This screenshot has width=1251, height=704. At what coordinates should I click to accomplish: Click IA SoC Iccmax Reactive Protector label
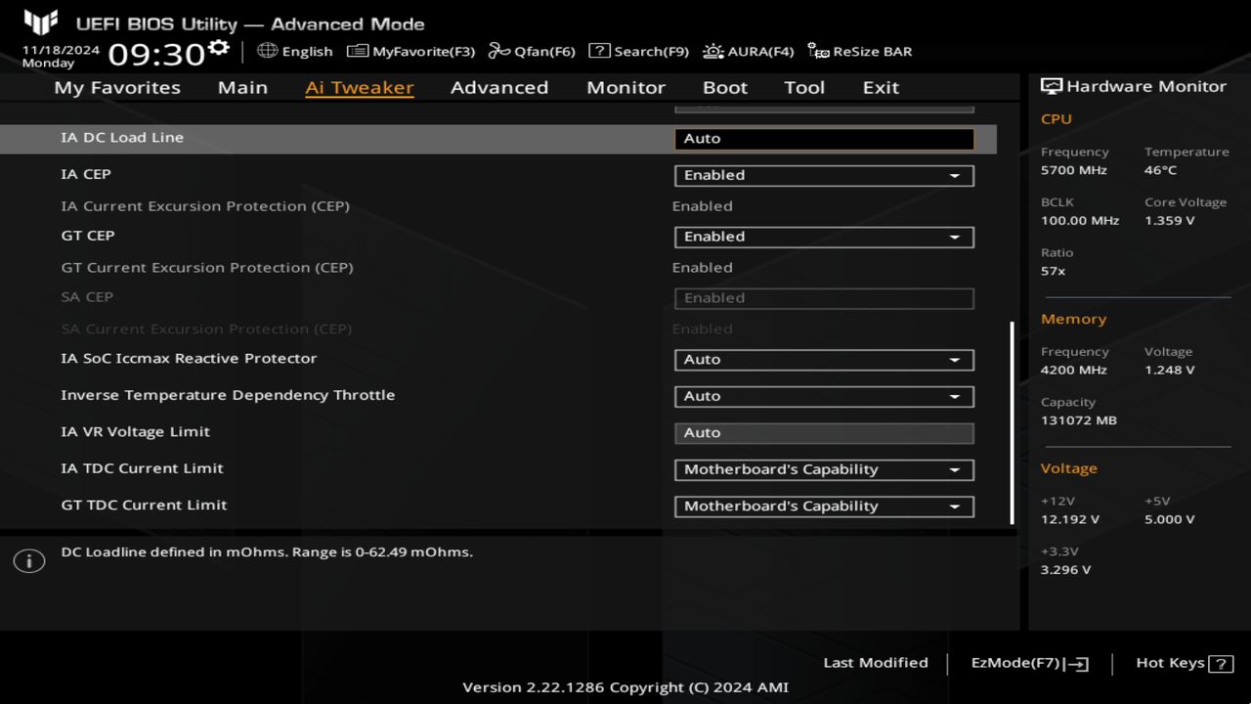(189, 359)
